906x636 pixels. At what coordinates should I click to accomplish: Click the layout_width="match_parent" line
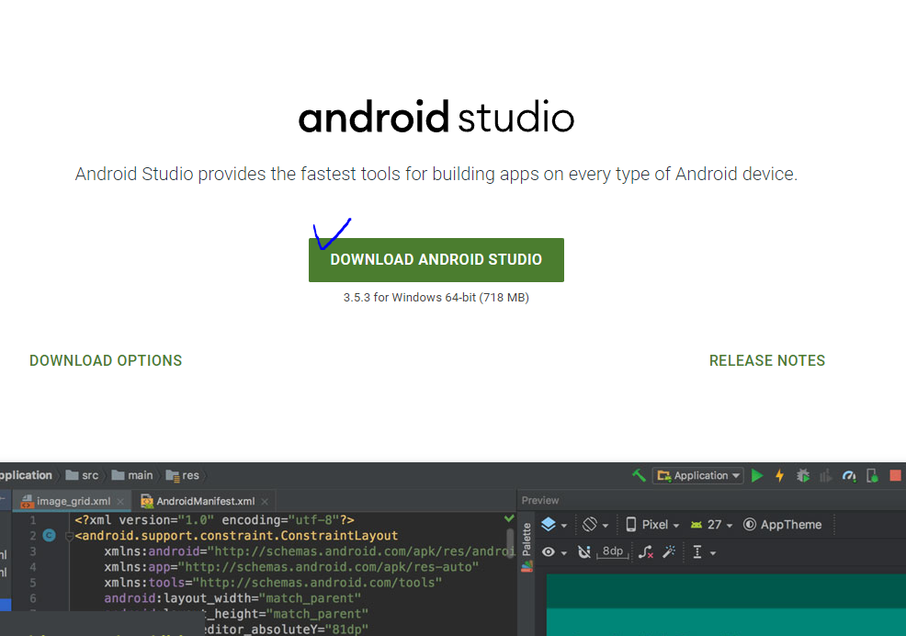click(232, 597)
